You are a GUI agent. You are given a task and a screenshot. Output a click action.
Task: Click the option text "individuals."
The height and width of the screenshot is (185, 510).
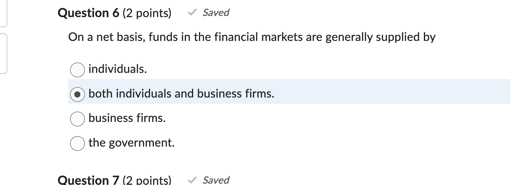tap(117, 69)
